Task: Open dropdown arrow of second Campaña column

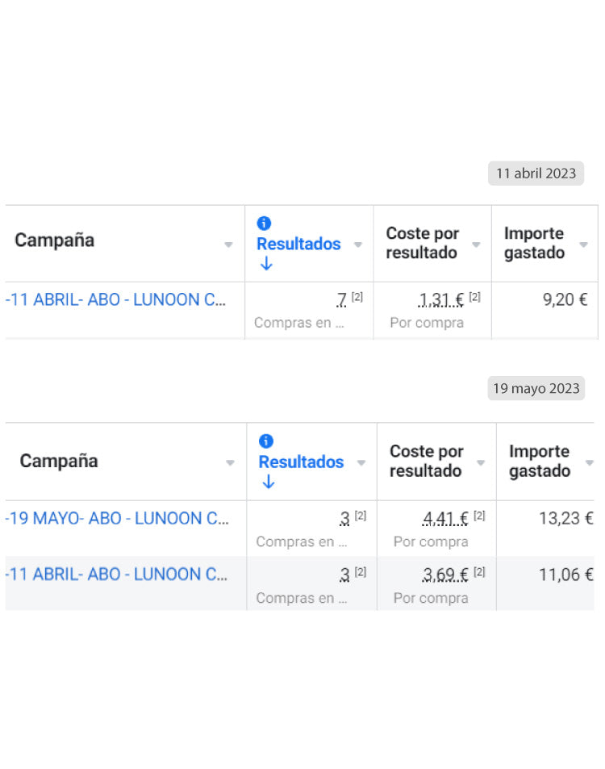Action: 230,462
